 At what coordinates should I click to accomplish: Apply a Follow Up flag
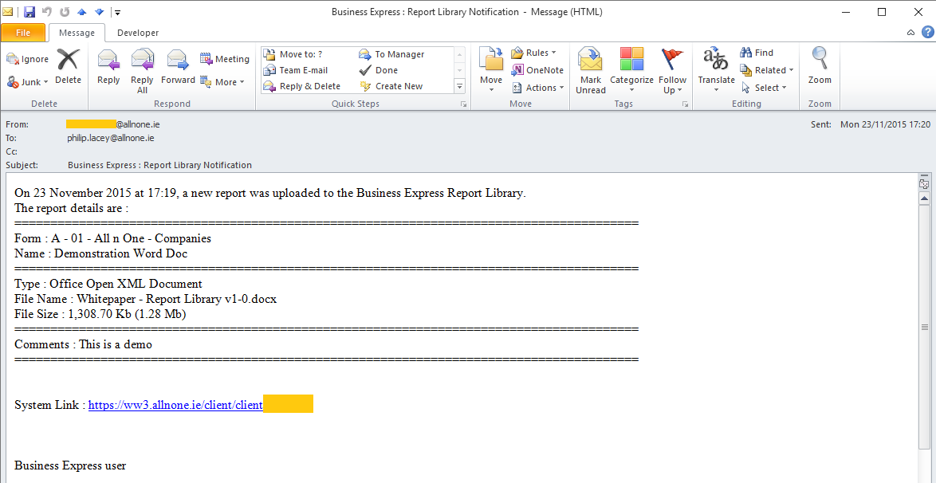tap(672, 69)
